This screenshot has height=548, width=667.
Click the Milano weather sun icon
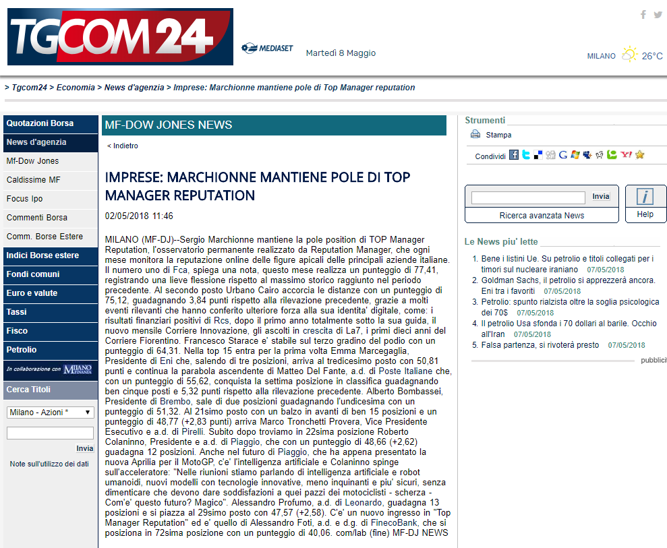[629, 55]
